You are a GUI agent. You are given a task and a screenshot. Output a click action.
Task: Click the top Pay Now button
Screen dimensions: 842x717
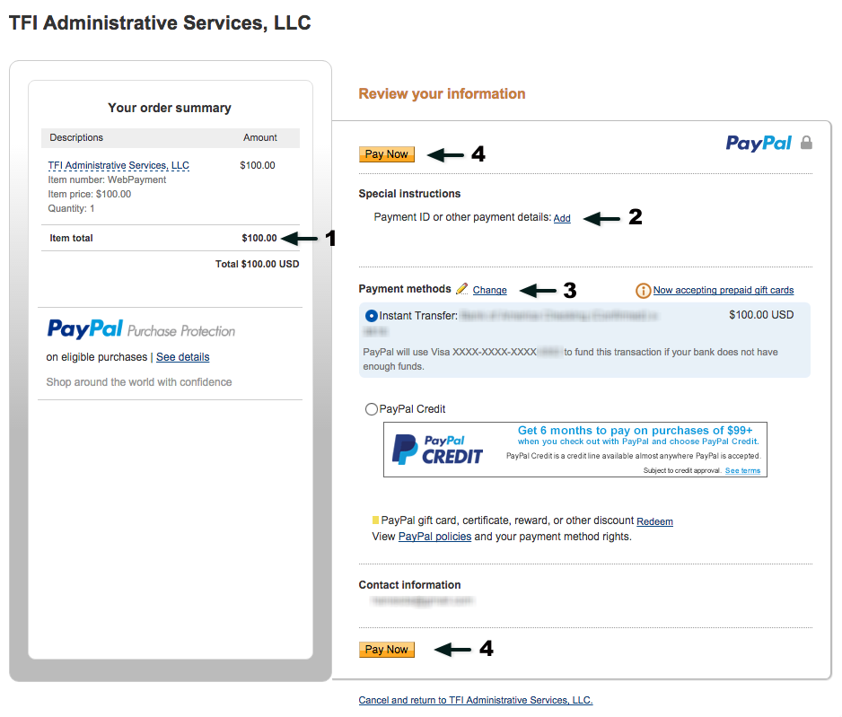tap(387, 154)
